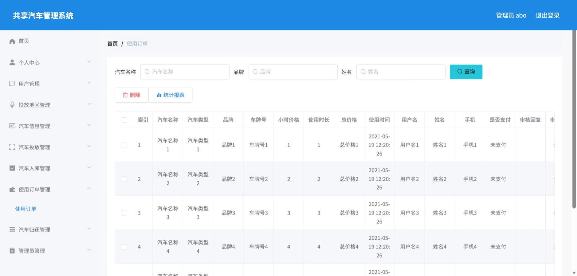This screenshot has height=276, width=577.
Task: Click the 车牌号1 cell
Action: (x=259, y=145)
